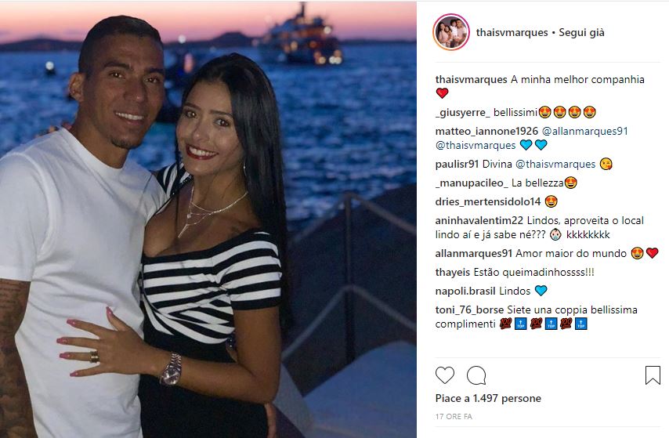Screen dimensions: 669x438
Task: Open allanmarques91 commenter profile
Action: point(474,254)
